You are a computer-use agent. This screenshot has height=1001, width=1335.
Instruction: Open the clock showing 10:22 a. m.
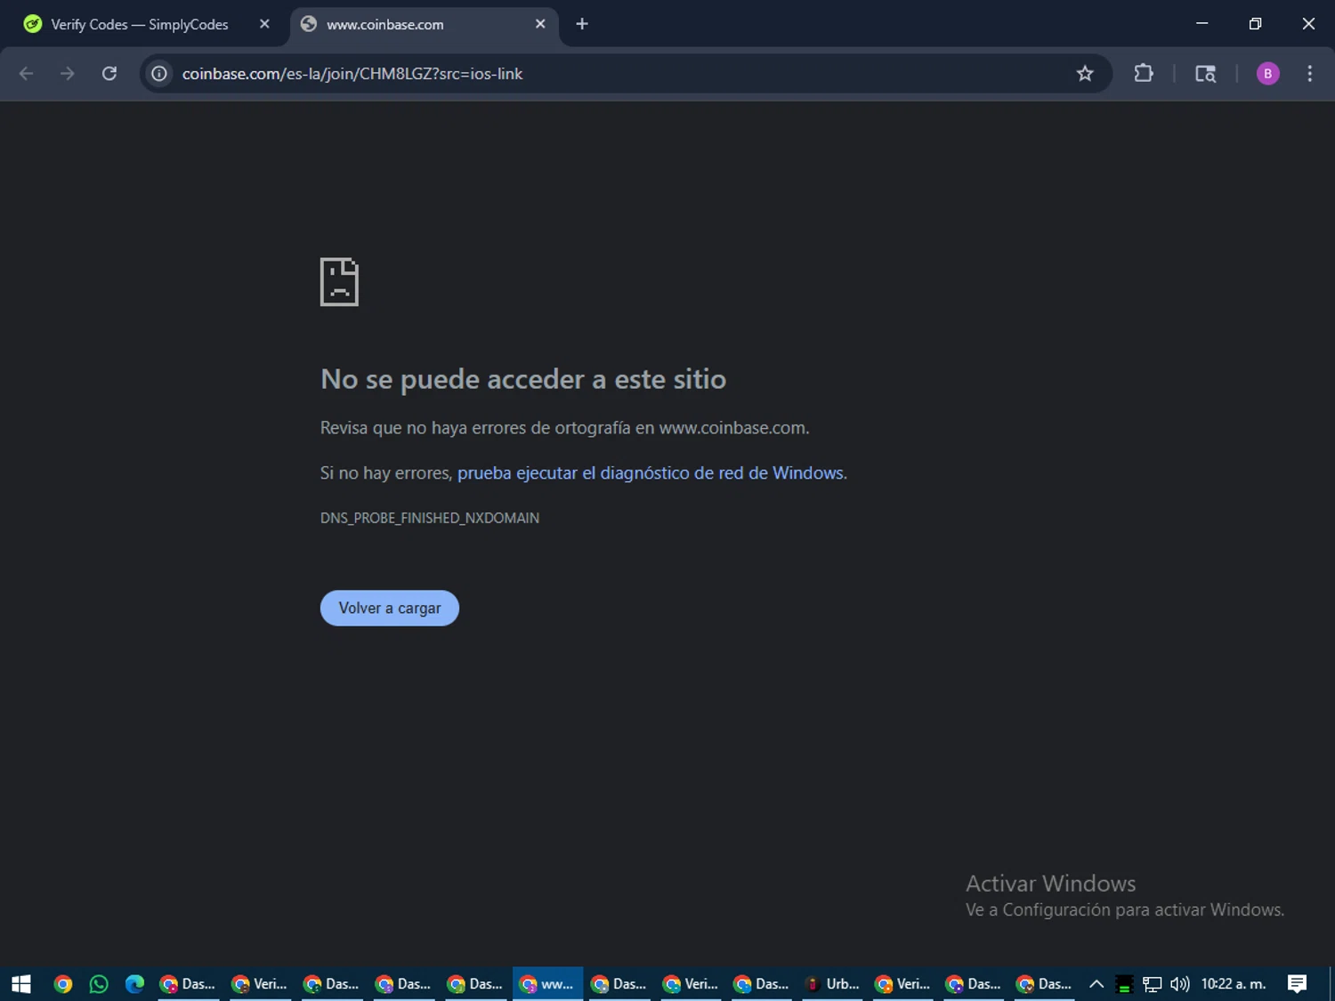coord(1234,984)
